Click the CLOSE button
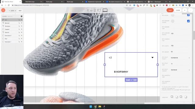195x109 pixels. (178, 10)
